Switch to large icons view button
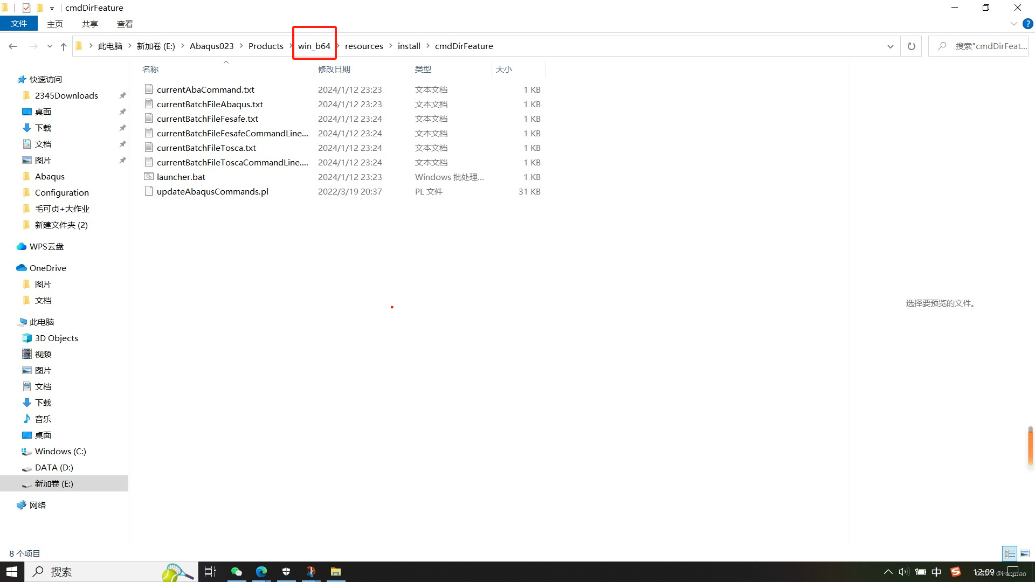The width and height of the screenshot is (1035, 582). (x=1025, y=553)
